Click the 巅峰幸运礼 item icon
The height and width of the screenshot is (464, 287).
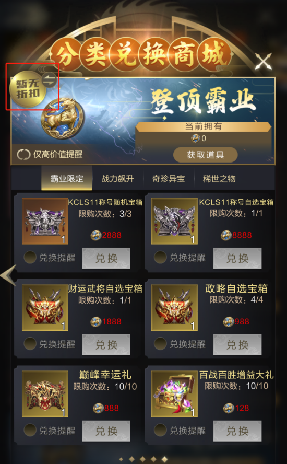point(45,394)
